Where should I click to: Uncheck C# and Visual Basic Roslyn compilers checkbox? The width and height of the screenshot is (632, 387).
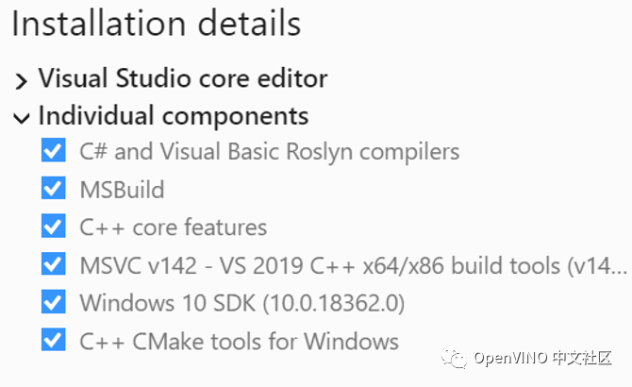[x=53, y=150]
